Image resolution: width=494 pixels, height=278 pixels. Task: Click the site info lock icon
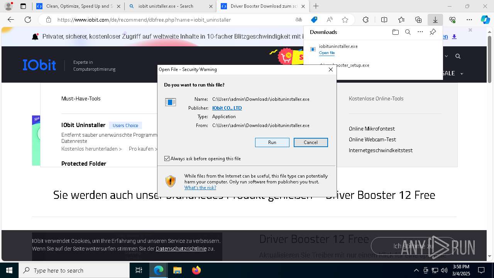48,20
